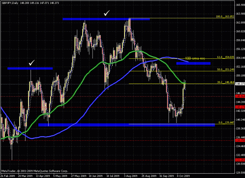Click the red 143.174 level price tag
This screenshot has height=178, width=245.
tap(240, 107)
